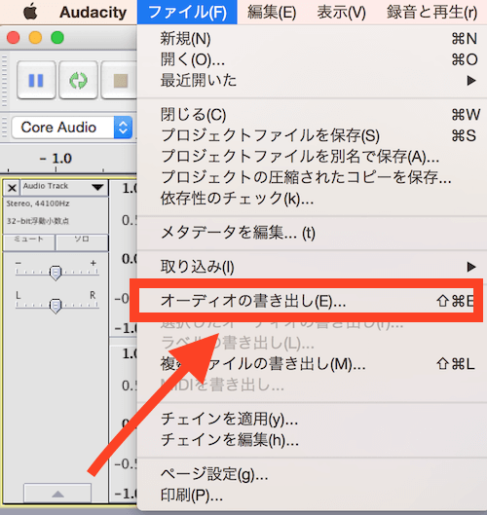Click the green zoom window button

57,38
